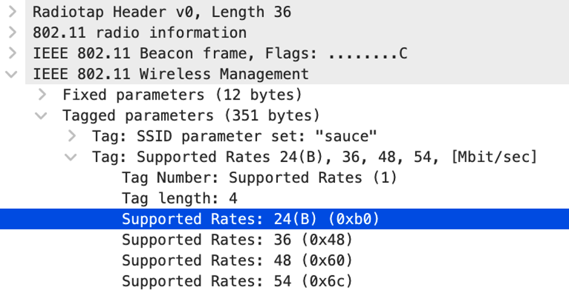Select the SSID parameter set "sauce" text
Image resolution: width=569 pixels, height=295 pixels.
coord(235,136)
